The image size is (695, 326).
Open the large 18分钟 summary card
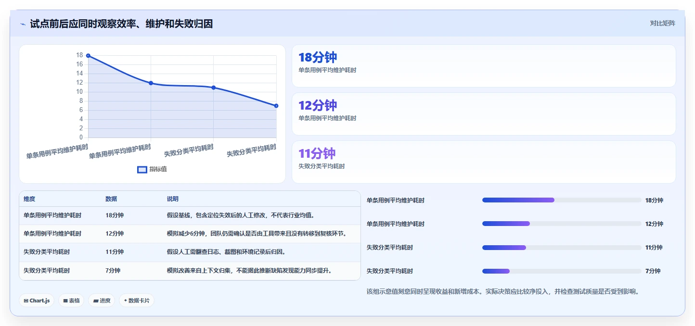484,66
